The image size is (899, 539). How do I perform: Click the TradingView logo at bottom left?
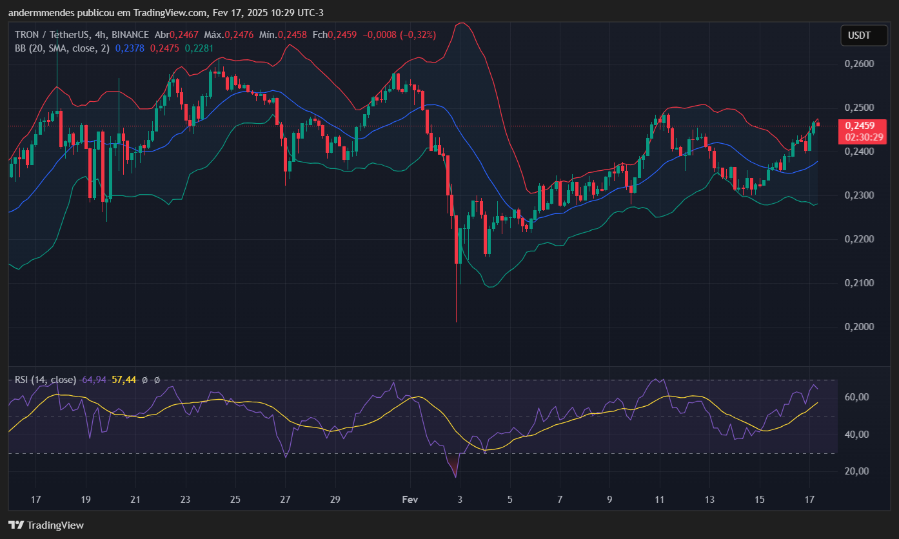46,525
